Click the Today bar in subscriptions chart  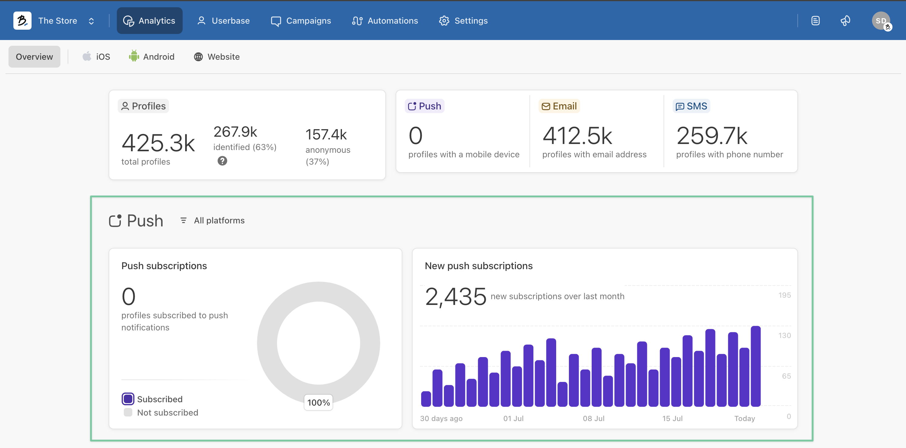click(x=756, y=366)
